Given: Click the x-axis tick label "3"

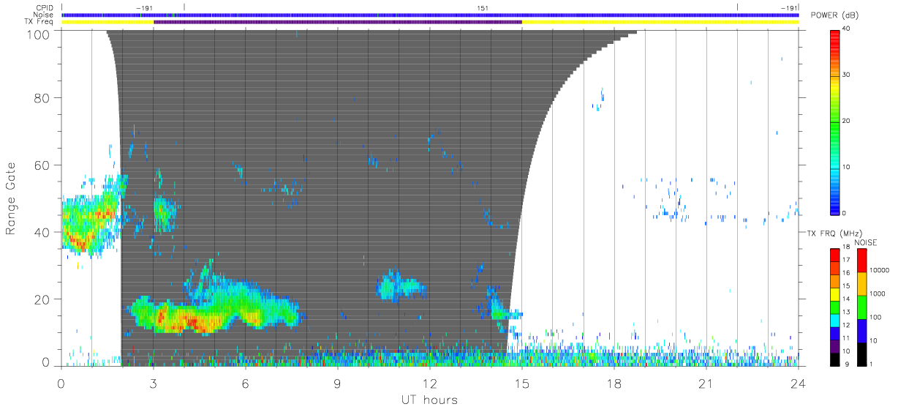Looking at the screenshot, I should pyautogui.click(x=154, y=383).
